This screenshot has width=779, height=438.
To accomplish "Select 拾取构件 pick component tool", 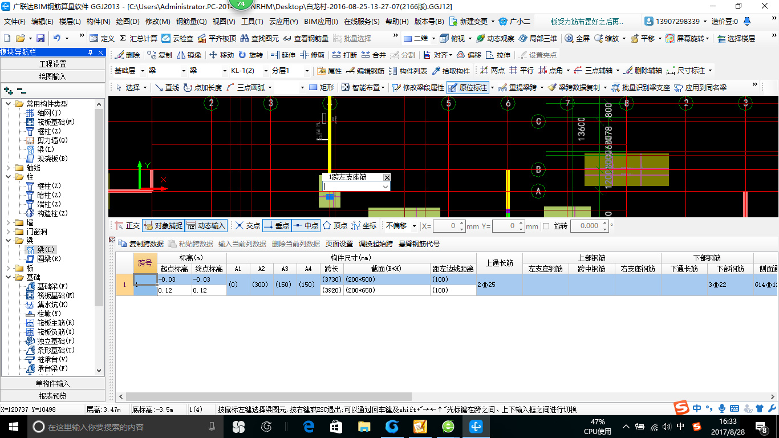I will coord(451,71).
